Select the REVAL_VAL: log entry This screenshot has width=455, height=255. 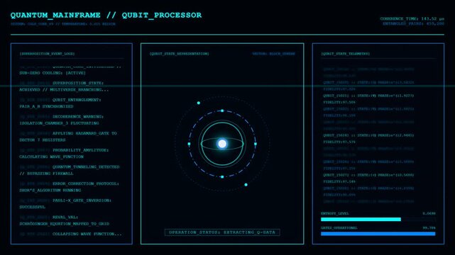[x=65, y=217]
